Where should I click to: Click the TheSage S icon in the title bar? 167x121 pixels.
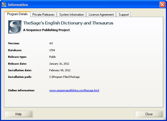[4, 5]
